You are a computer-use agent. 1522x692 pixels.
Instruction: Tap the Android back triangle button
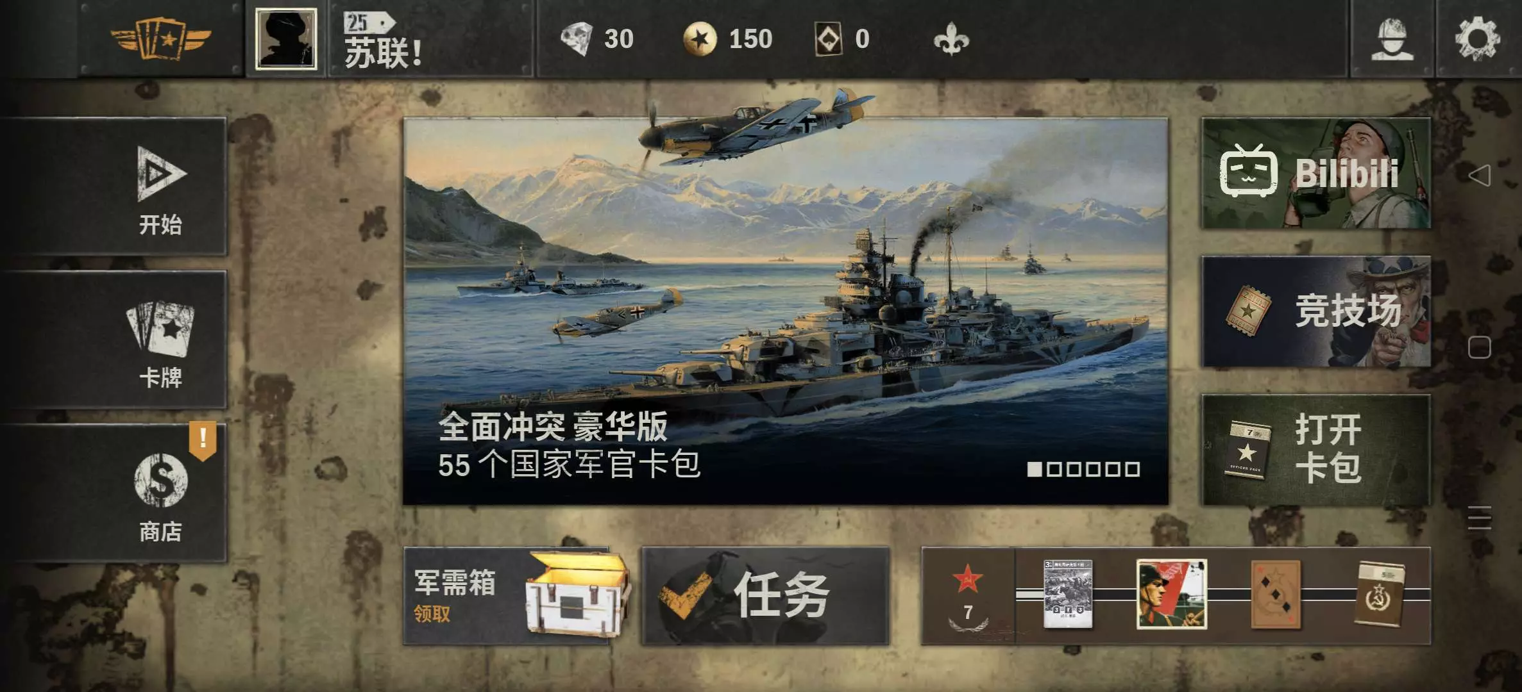tap(1479, 175)
